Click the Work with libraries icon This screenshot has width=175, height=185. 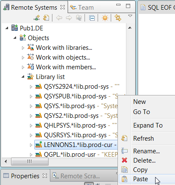(30, 47)
